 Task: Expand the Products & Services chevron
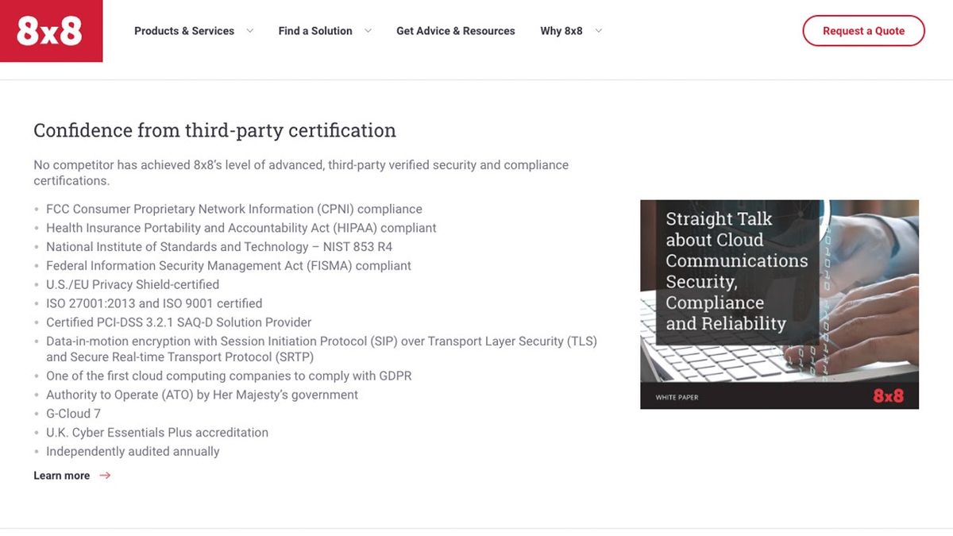point(249,31)
